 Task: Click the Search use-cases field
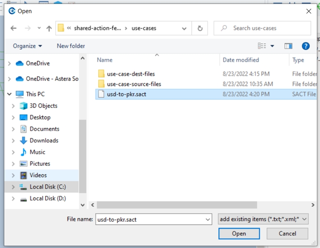point(262,28)
